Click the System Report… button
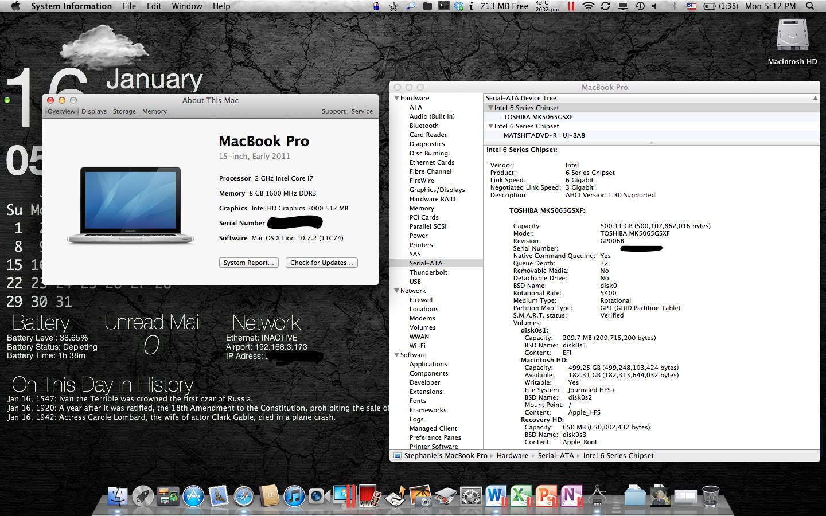 pos(249,263)
